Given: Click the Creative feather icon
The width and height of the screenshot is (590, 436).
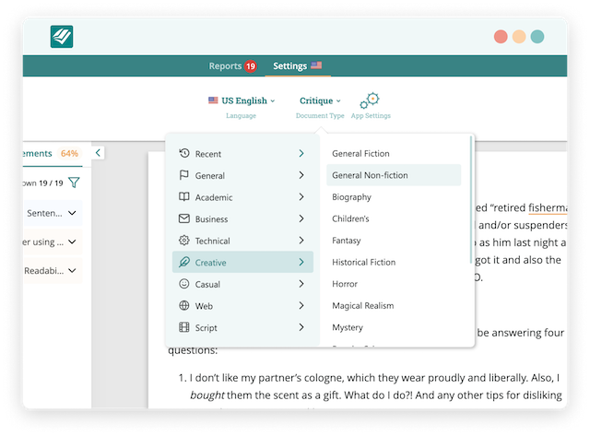Looking at the screenshot, I should coord(184,262).
